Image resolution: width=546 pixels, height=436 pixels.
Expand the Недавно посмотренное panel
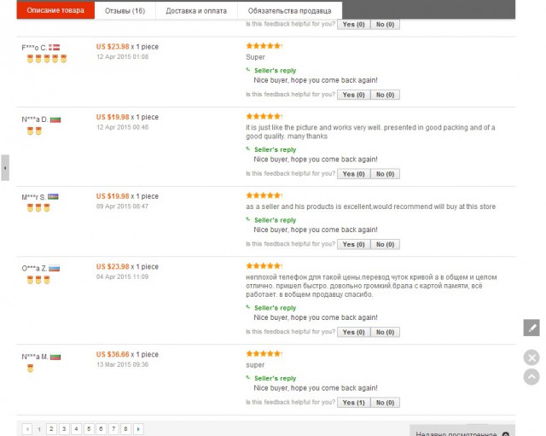(462, 431)
